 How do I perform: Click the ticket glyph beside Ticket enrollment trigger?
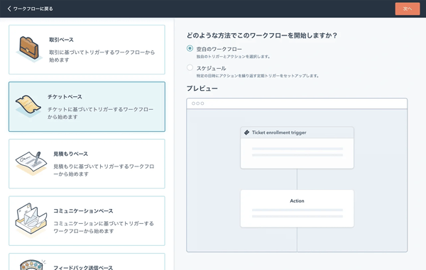coord(246,133)
